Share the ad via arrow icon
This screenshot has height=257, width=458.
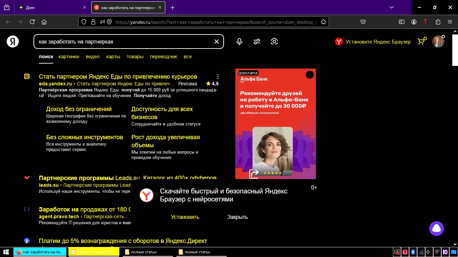pyautogui.click(x=254, y=174)
